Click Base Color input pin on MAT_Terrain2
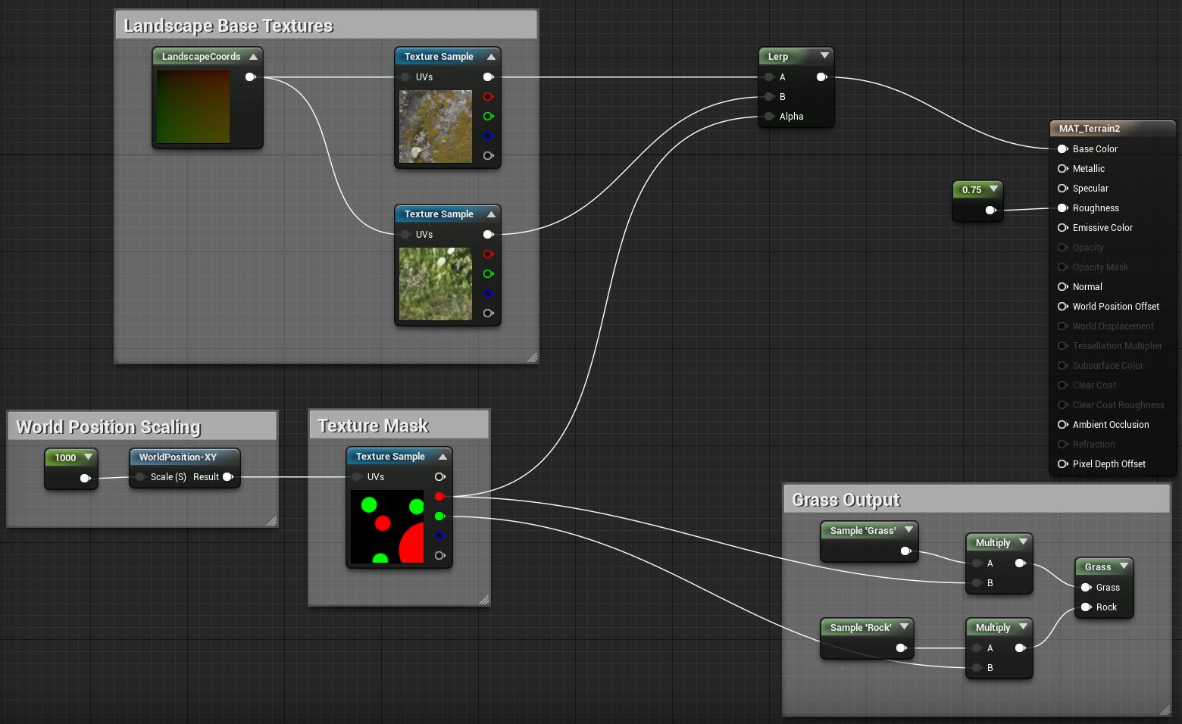1182x724 pixels. tap(1063, 149)
